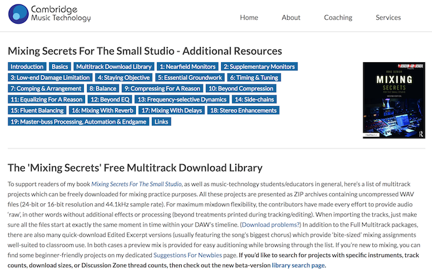Open chapter 1: Nearfield Monitors
This screenshot has width=432, height=273.
pos(187,67)
